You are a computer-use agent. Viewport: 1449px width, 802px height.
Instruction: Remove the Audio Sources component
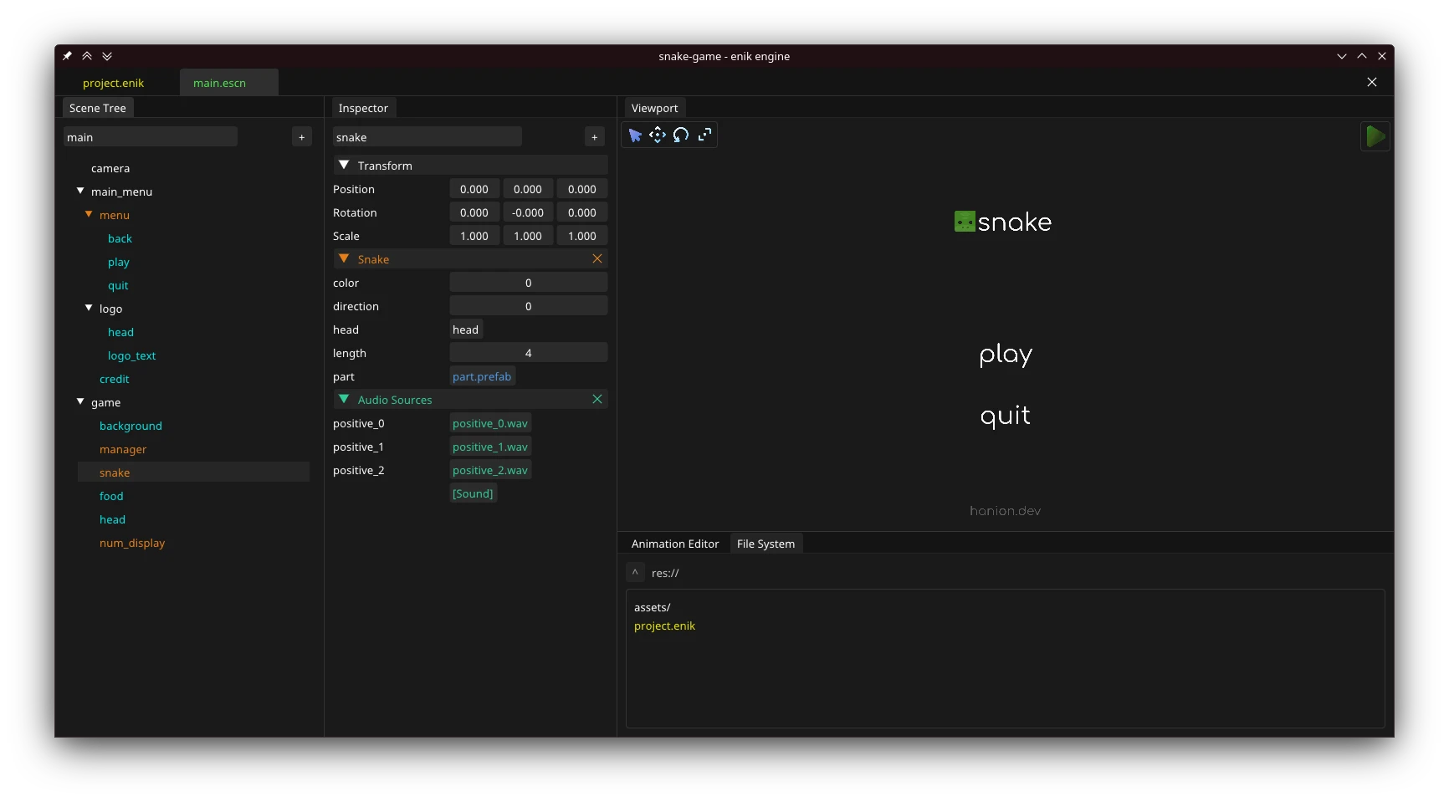597,400
